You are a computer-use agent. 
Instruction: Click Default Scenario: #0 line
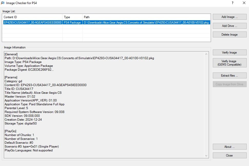point(19,142)
